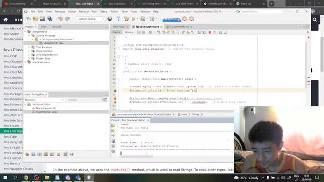This screenshot has height=182, width=324.
Task: Click the Undo arrow in the toolbar
Action: (60, 19)
